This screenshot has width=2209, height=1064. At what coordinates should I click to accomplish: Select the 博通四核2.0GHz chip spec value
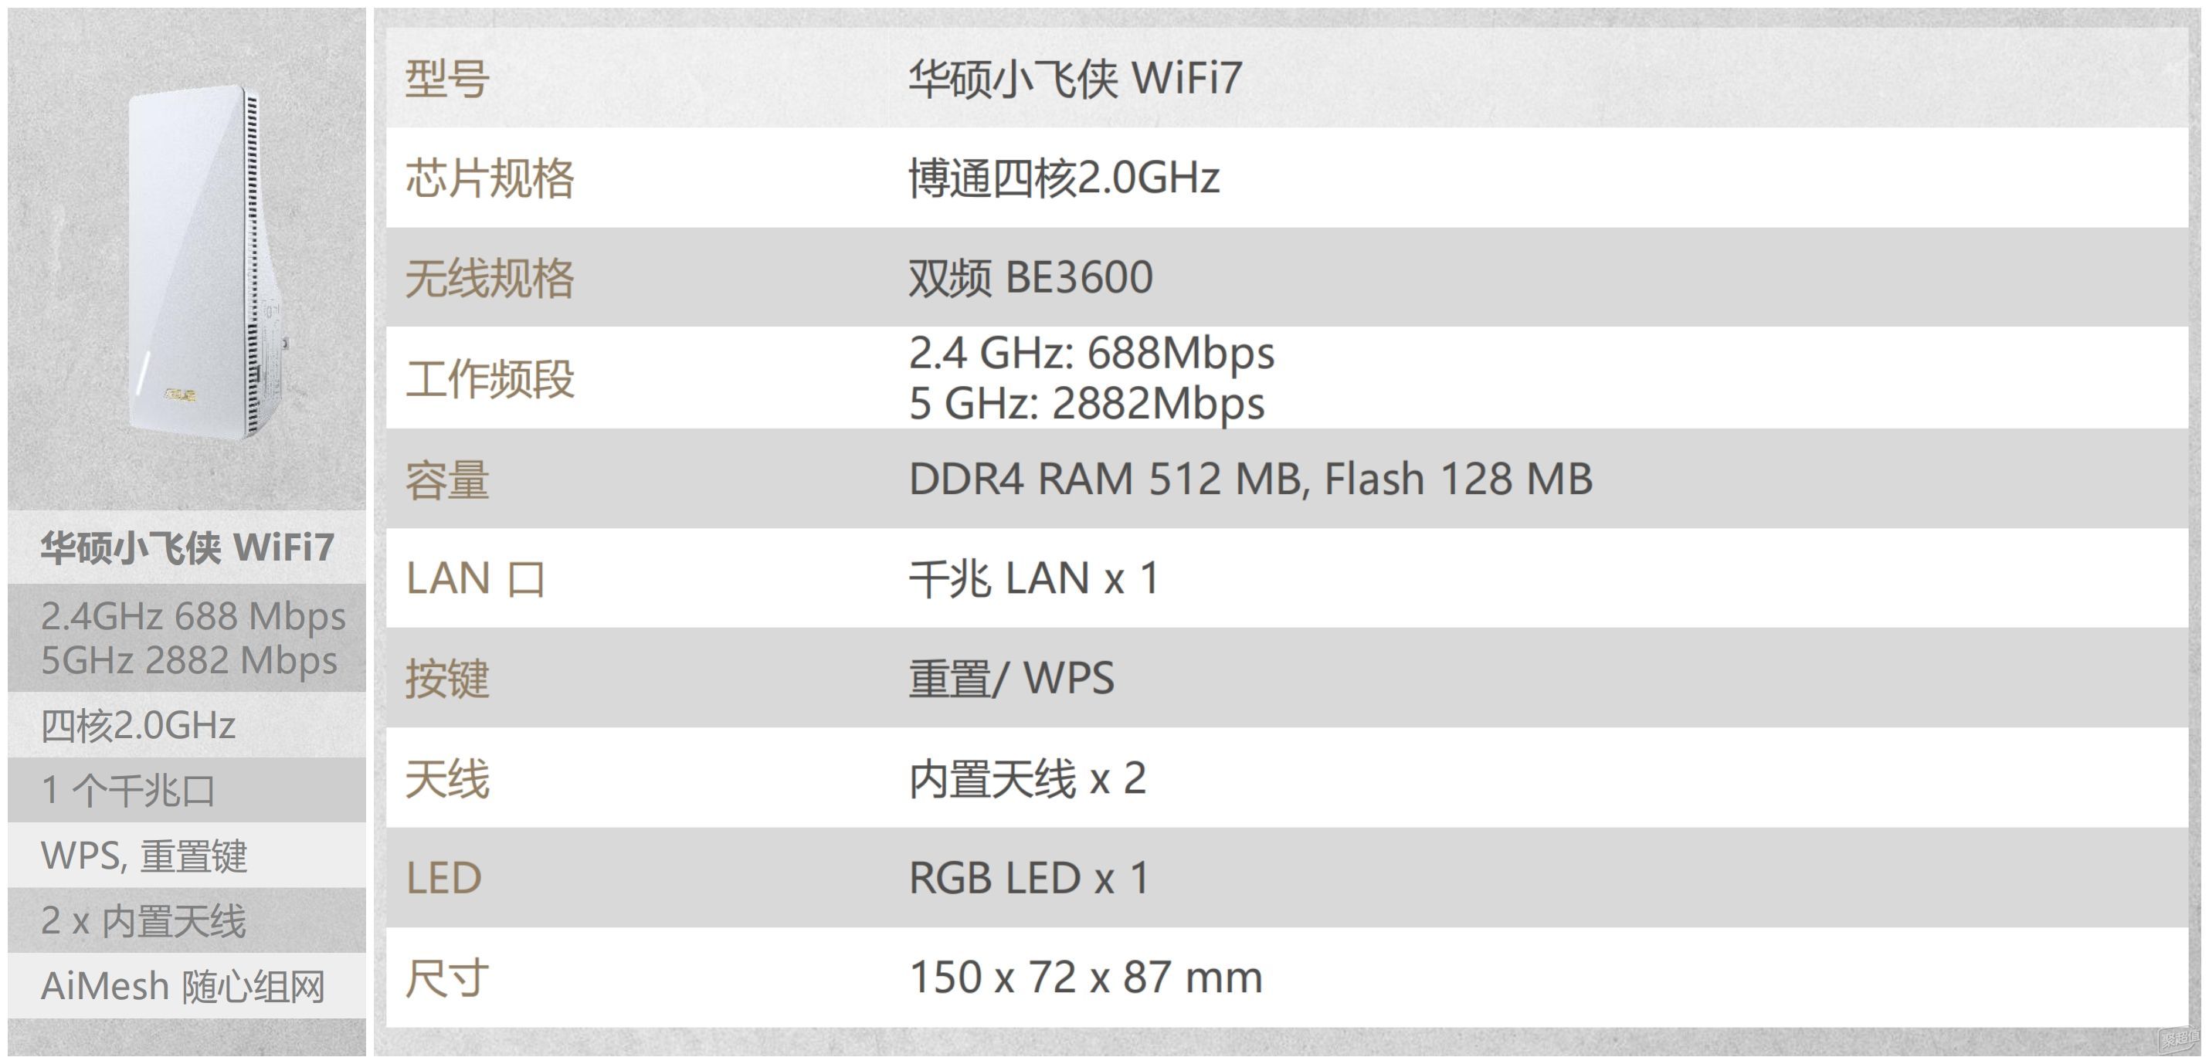(1064, 178)
